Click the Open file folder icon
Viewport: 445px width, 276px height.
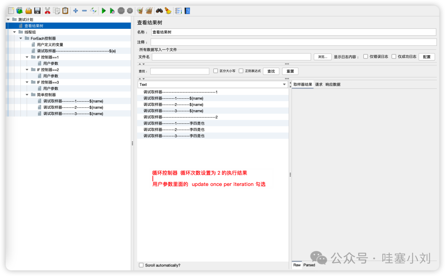[28, 11]
